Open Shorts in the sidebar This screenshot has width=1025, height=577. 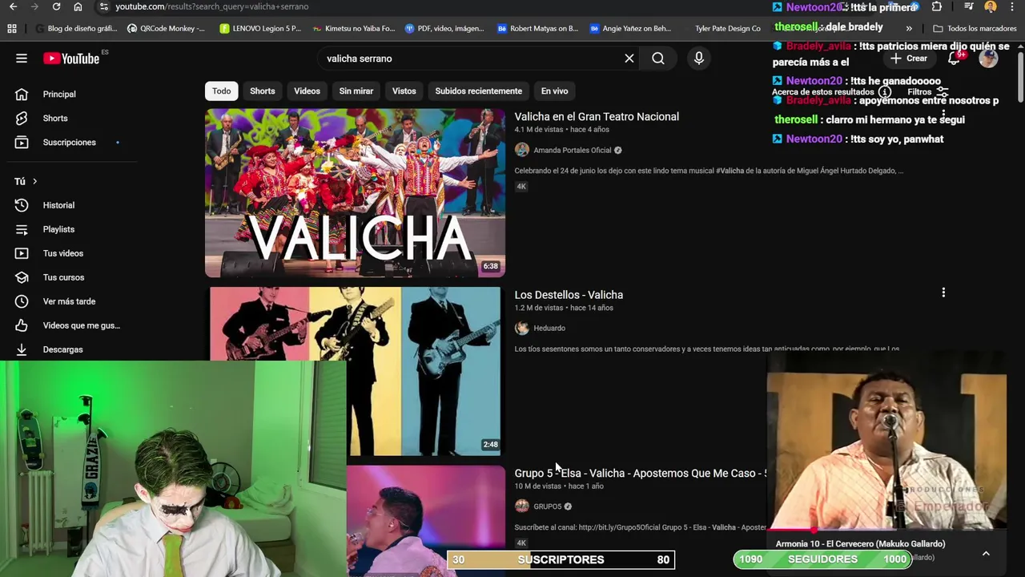[55, 119]
